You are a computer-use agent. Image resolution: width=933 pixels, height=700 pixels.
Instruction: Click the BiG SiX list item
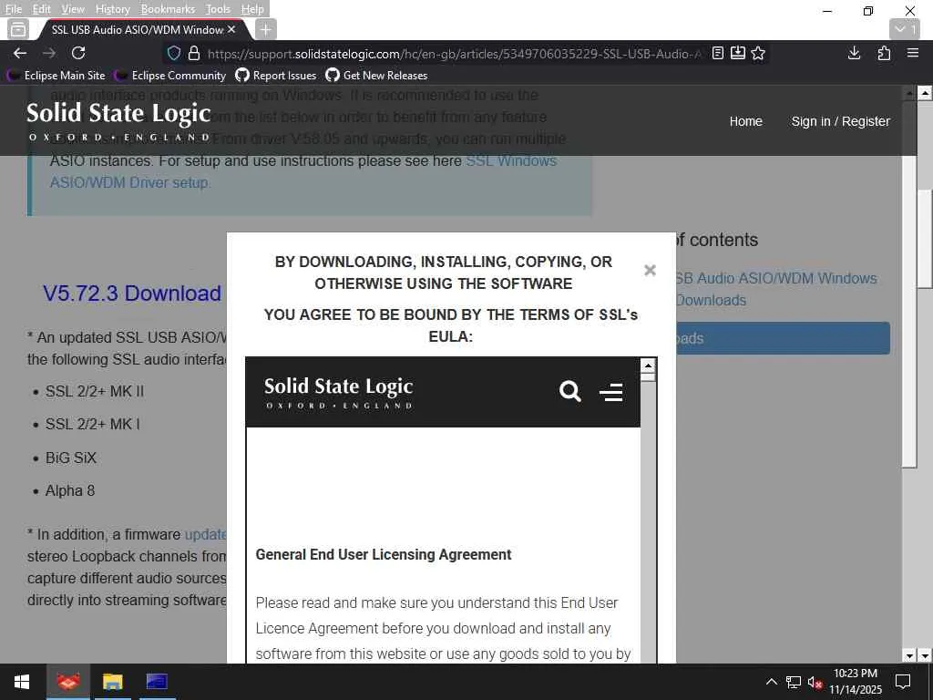(x=71, y=458)
